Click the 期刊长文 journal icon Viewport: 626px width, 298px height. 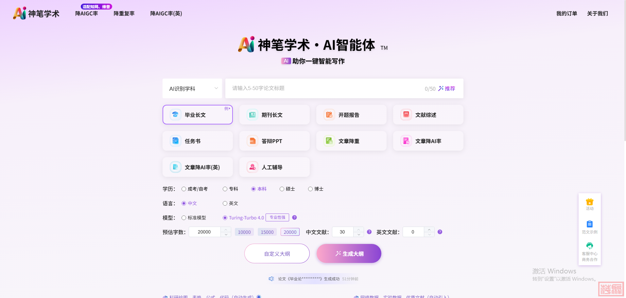(x=252, y=115)
